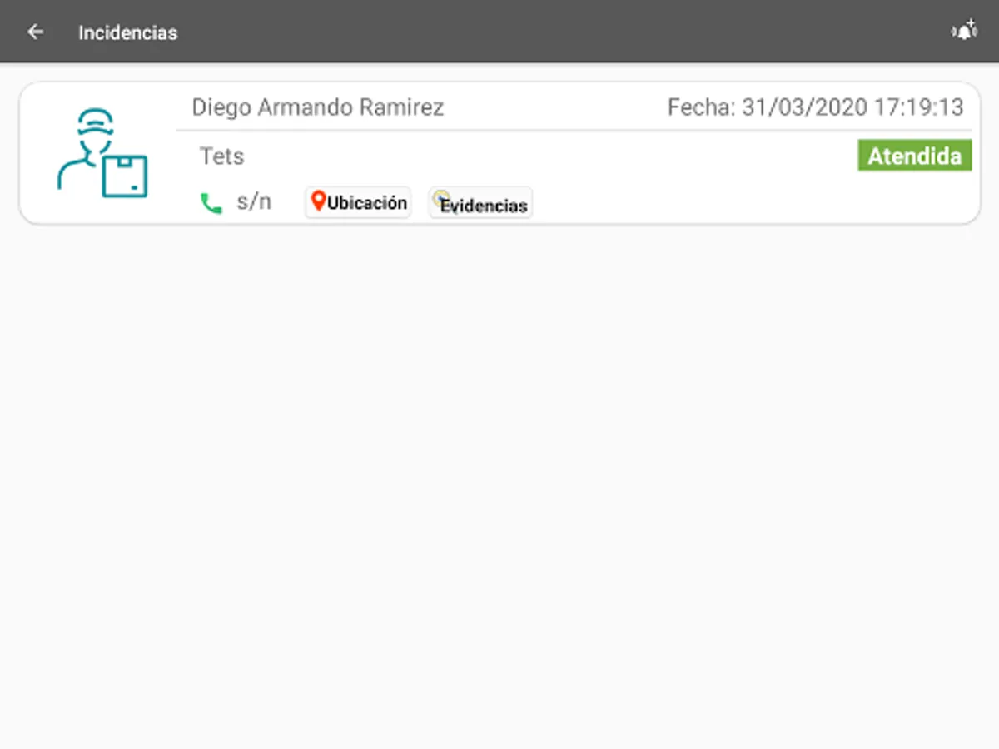Image resolution: width=999 pixels, height=749 pixels.
Task: Open the delivery courier avatar image
Action: 102,153
